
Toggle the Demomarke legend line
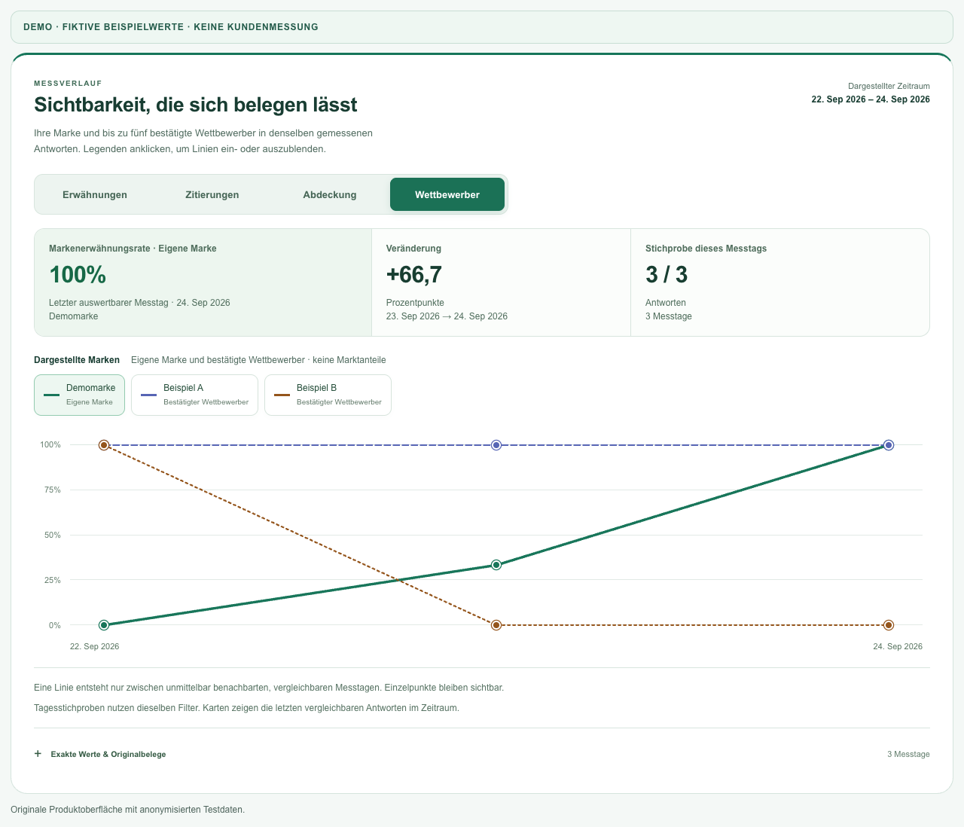pyautogui.click(x=79, y=395)
